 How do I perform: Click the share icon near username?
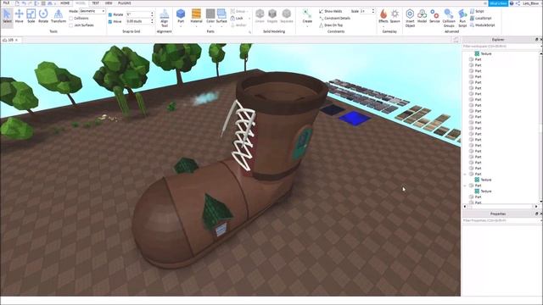tap(518, 3)
